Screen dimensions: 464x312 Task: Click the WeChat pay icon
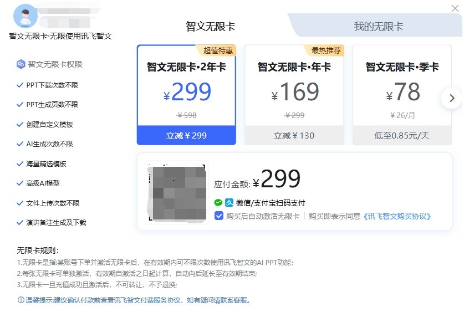[218, 203]
